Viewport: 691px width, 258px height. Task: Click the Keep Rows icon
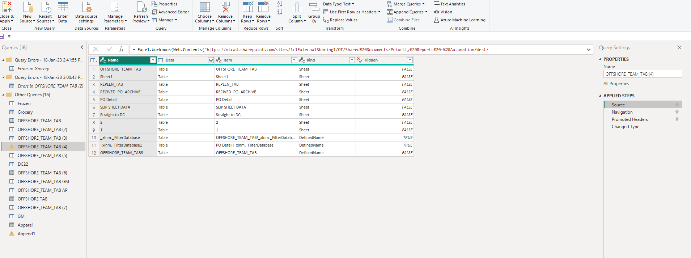[248, 7]
